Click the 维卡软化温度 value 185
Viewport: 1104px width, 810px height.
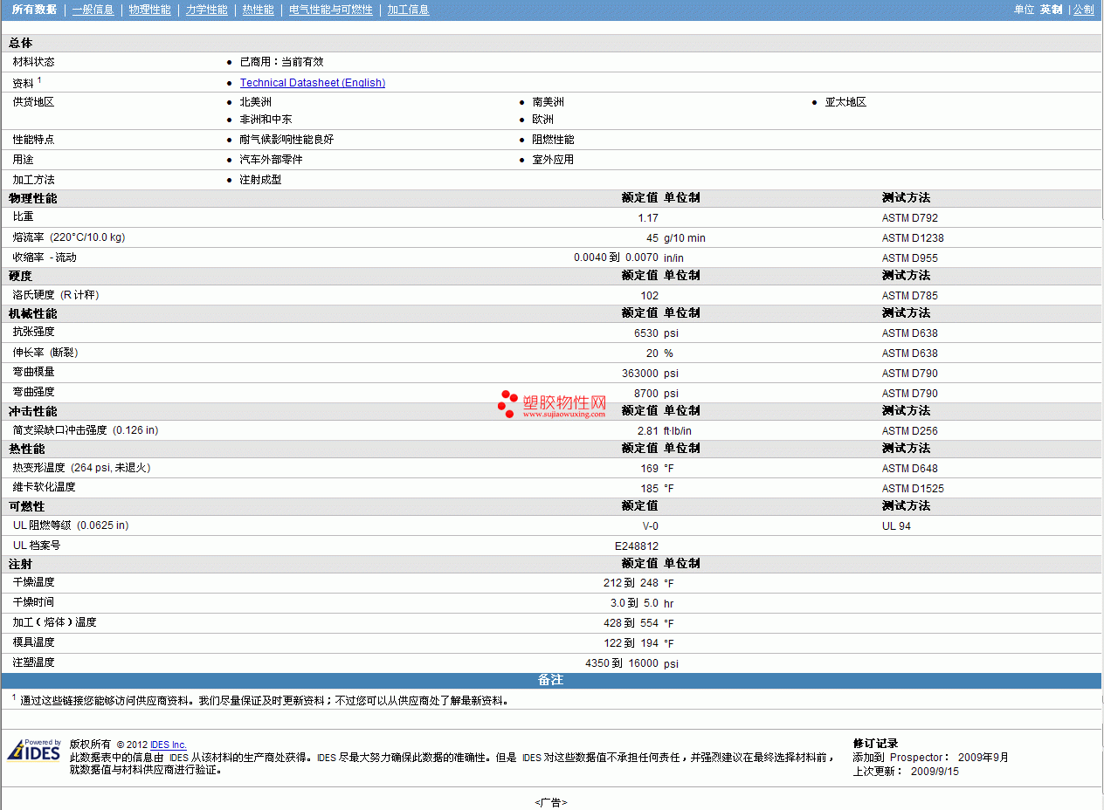[x=650, y=489]
